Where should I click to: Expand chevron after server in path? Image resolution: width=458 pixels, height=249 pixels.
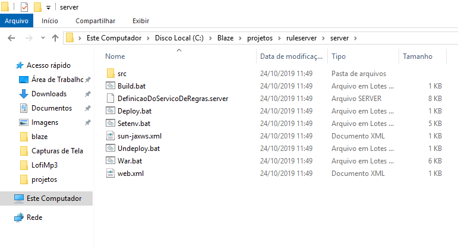[x=355, y=38]
